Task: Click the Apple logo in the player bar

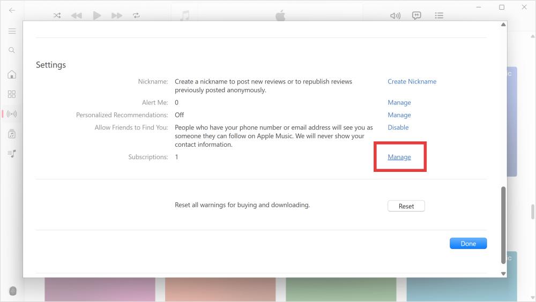Action: pyautogui.click(x=280, y=16)
